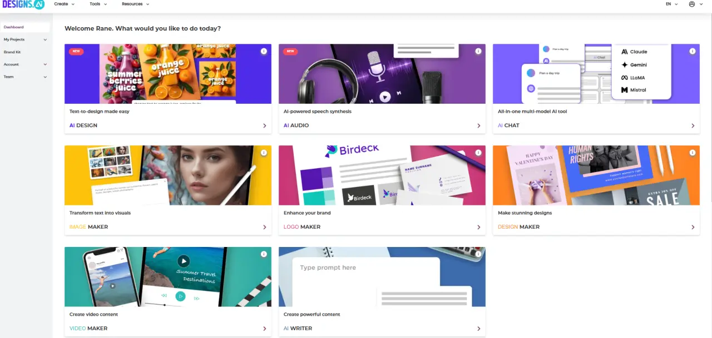This screenshot has height=338, width=712.
Task: Select Dashboard in the sidebar
Action: [x=25, y=27]
